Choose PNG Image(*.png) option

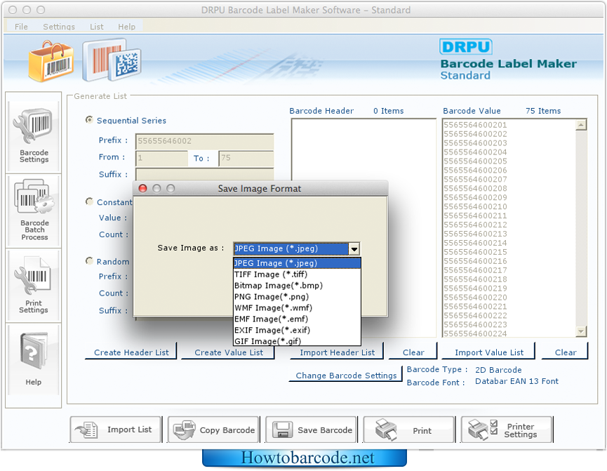pyautogui.click(x=297, y=297)
